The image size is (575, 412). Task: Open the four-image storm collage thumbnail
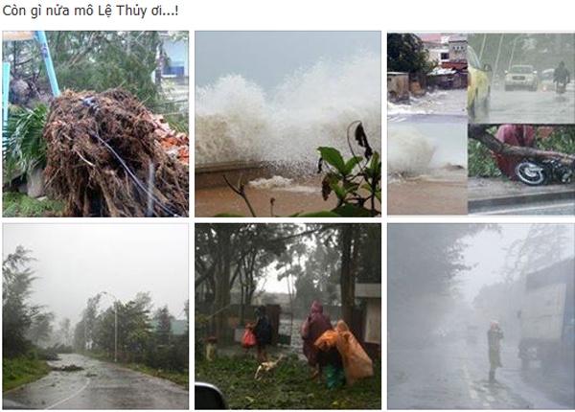481,124
